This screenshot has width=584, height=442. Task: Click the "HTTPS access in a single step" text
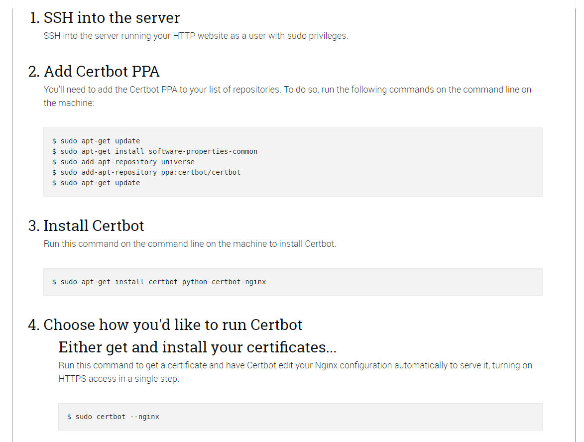pos(118,378)
